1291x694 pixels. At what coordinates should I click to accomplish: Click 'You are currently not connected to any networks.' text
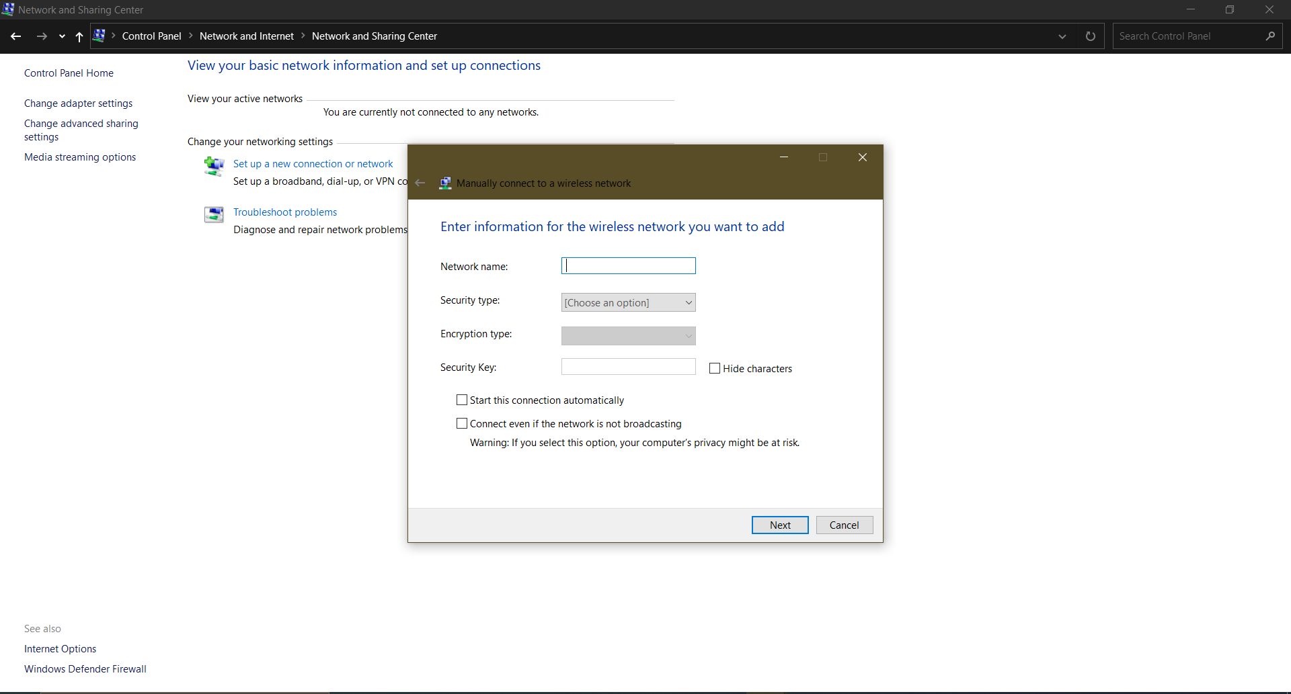tap(431, 112)
